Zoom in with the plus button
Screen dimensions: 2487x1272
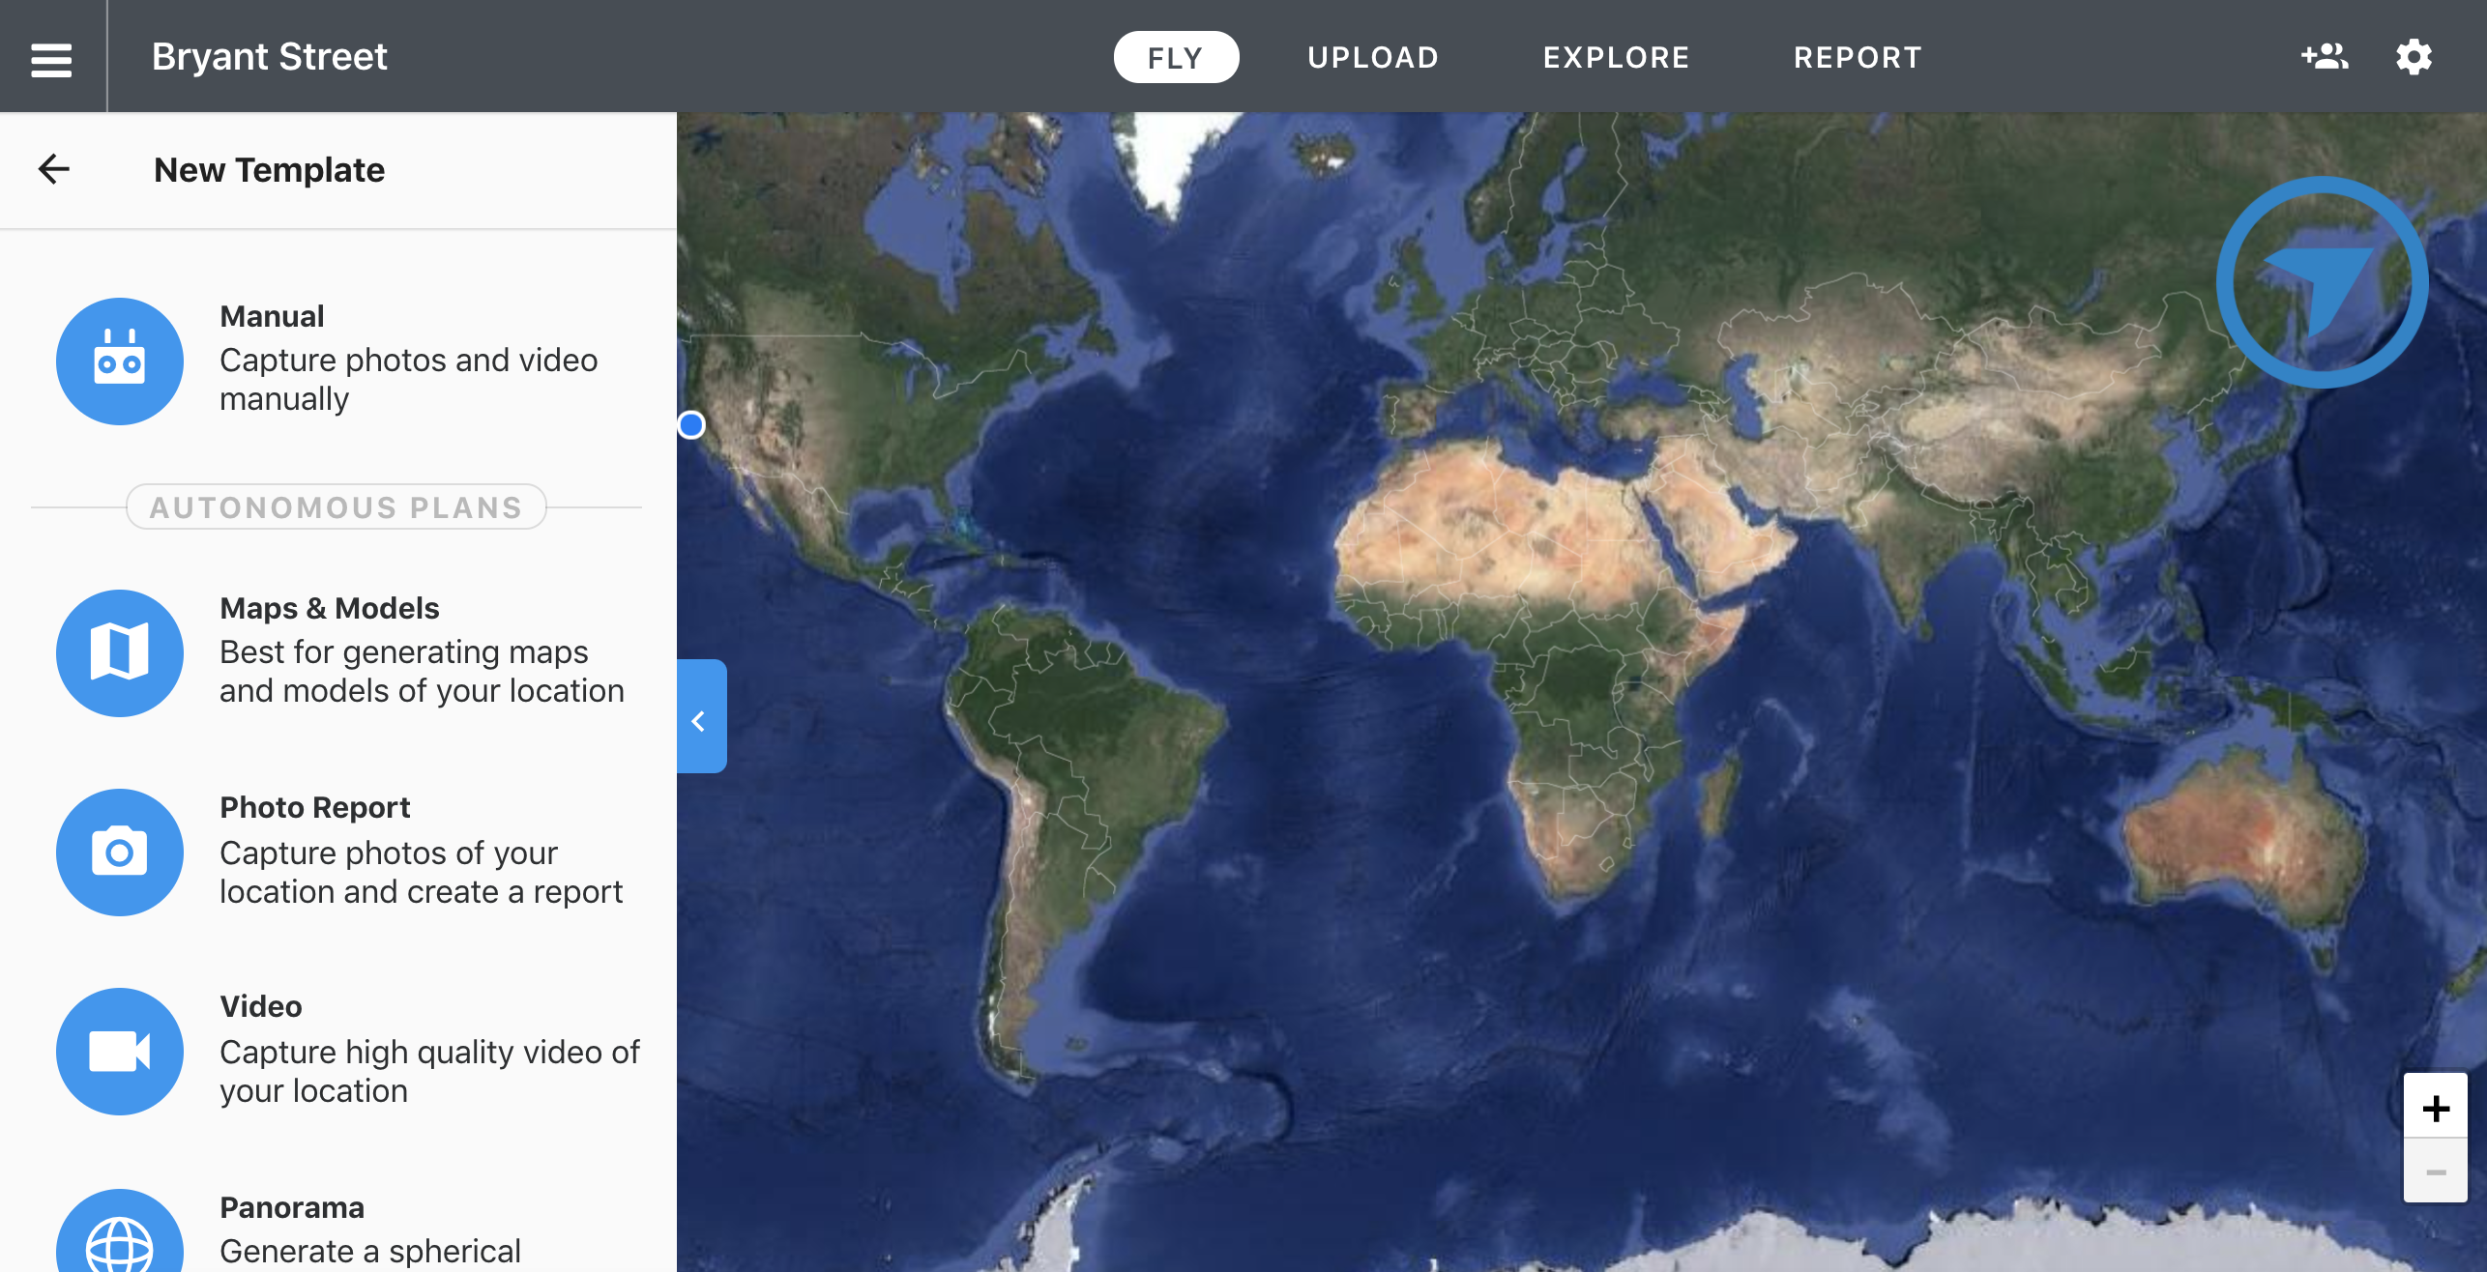[x=2436, y=1107]
